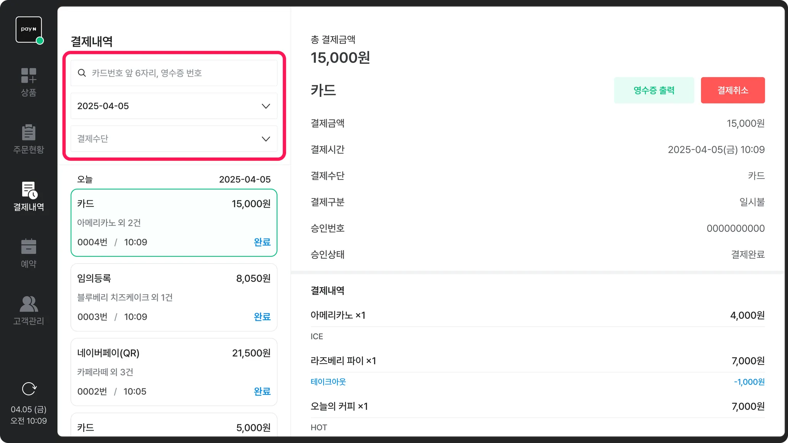This screenshot has width=788, height=443.
Task: Open the 고객관리 people icon
Action: pyautogui.click(x=29, y=304)
